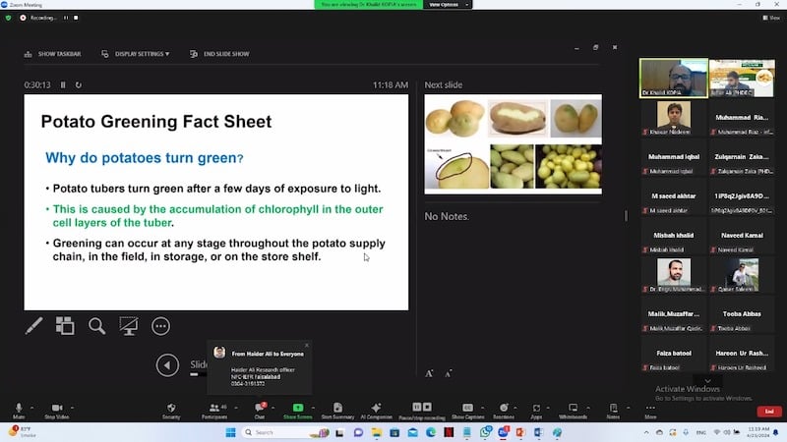
Task: Open the AI Companion in Zoom toolbar
Action: coord(375,410)
